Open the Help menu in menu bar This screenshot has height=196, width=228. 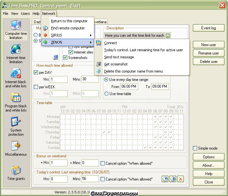tap(36, 14)
